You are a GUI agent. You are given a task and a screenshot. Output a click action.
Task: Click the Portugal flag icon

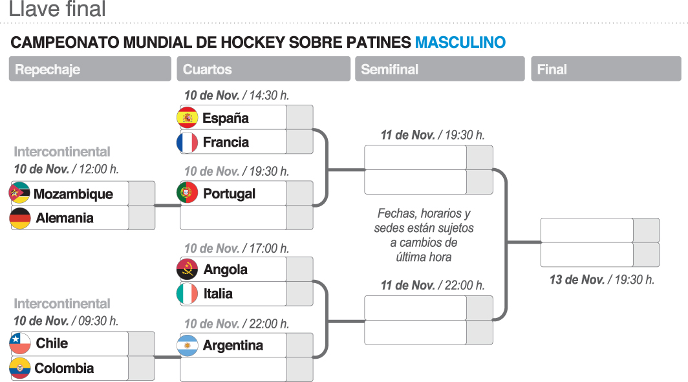[x=188, y=193]
